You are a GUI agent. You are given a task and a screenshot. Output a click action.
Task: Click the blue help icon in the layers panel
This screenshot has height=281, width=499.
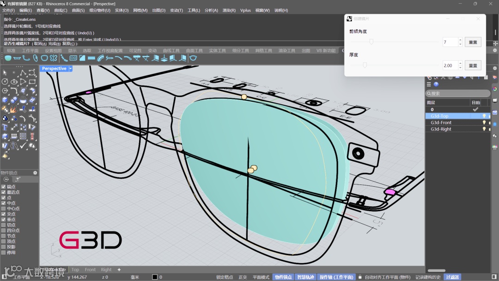click(x=436, y=85)
